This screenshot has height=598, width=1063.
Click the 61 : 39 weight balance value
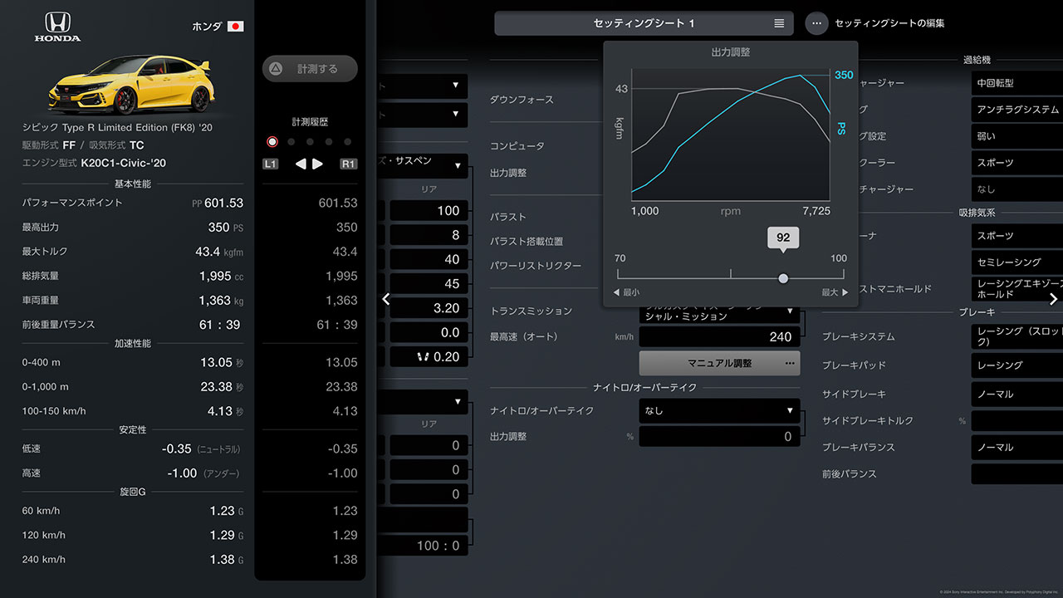click(218, 325)
